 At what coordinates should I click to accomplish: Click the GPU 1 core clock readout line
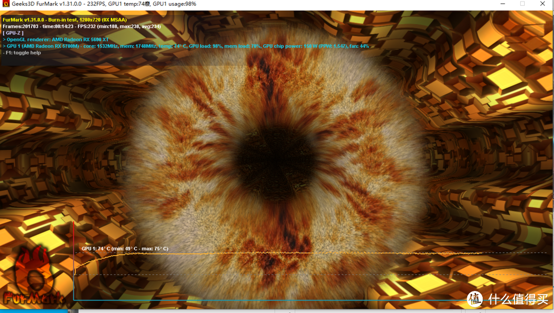[x=186, y=46]
